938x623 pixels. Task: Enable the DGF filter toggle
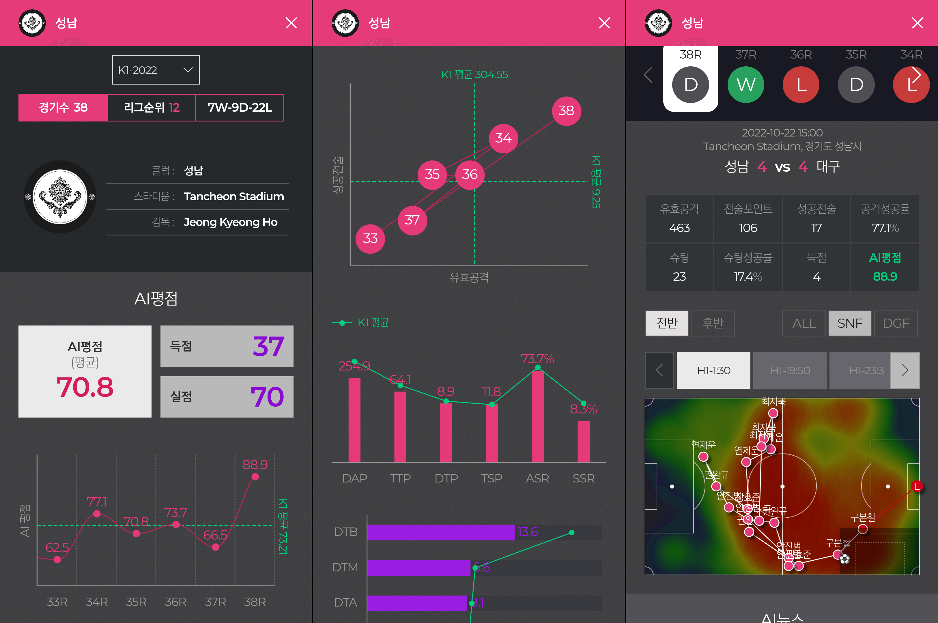click(x=896, y=323)
